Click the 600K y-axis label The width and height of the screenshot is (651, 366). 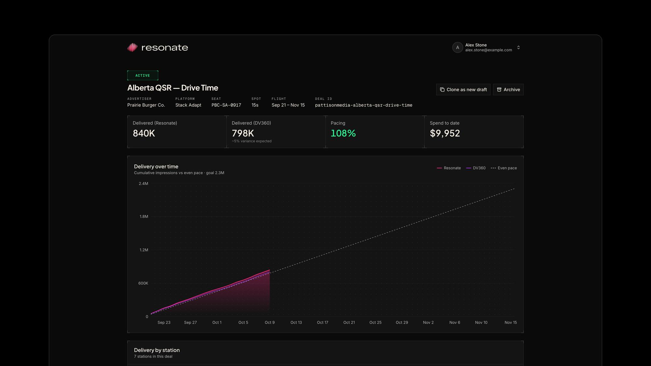point(143,283)
